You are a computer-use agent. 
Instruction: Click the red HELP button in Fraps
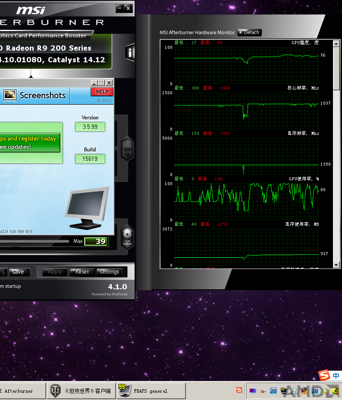tap(102, 92)
